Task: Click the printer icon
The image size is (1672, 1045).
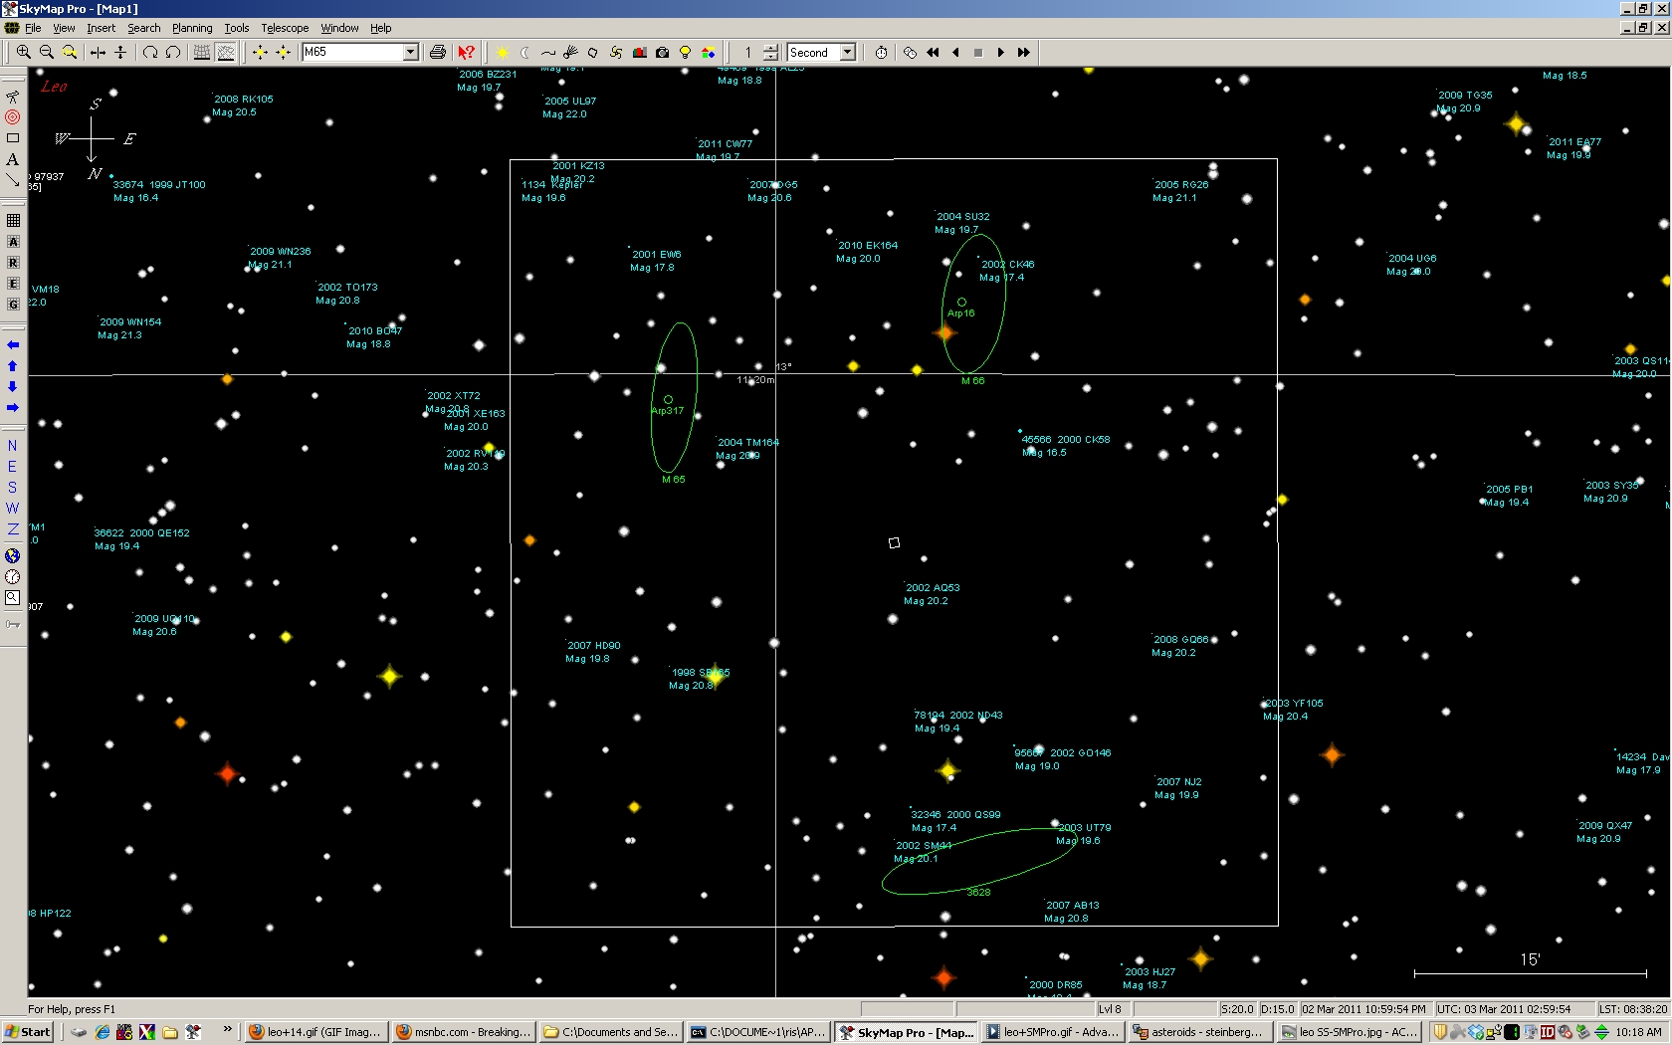Action: point(437,52)
